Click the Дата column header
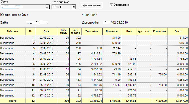The width and height of the screenshot is (189, 104). coord(46,31)
